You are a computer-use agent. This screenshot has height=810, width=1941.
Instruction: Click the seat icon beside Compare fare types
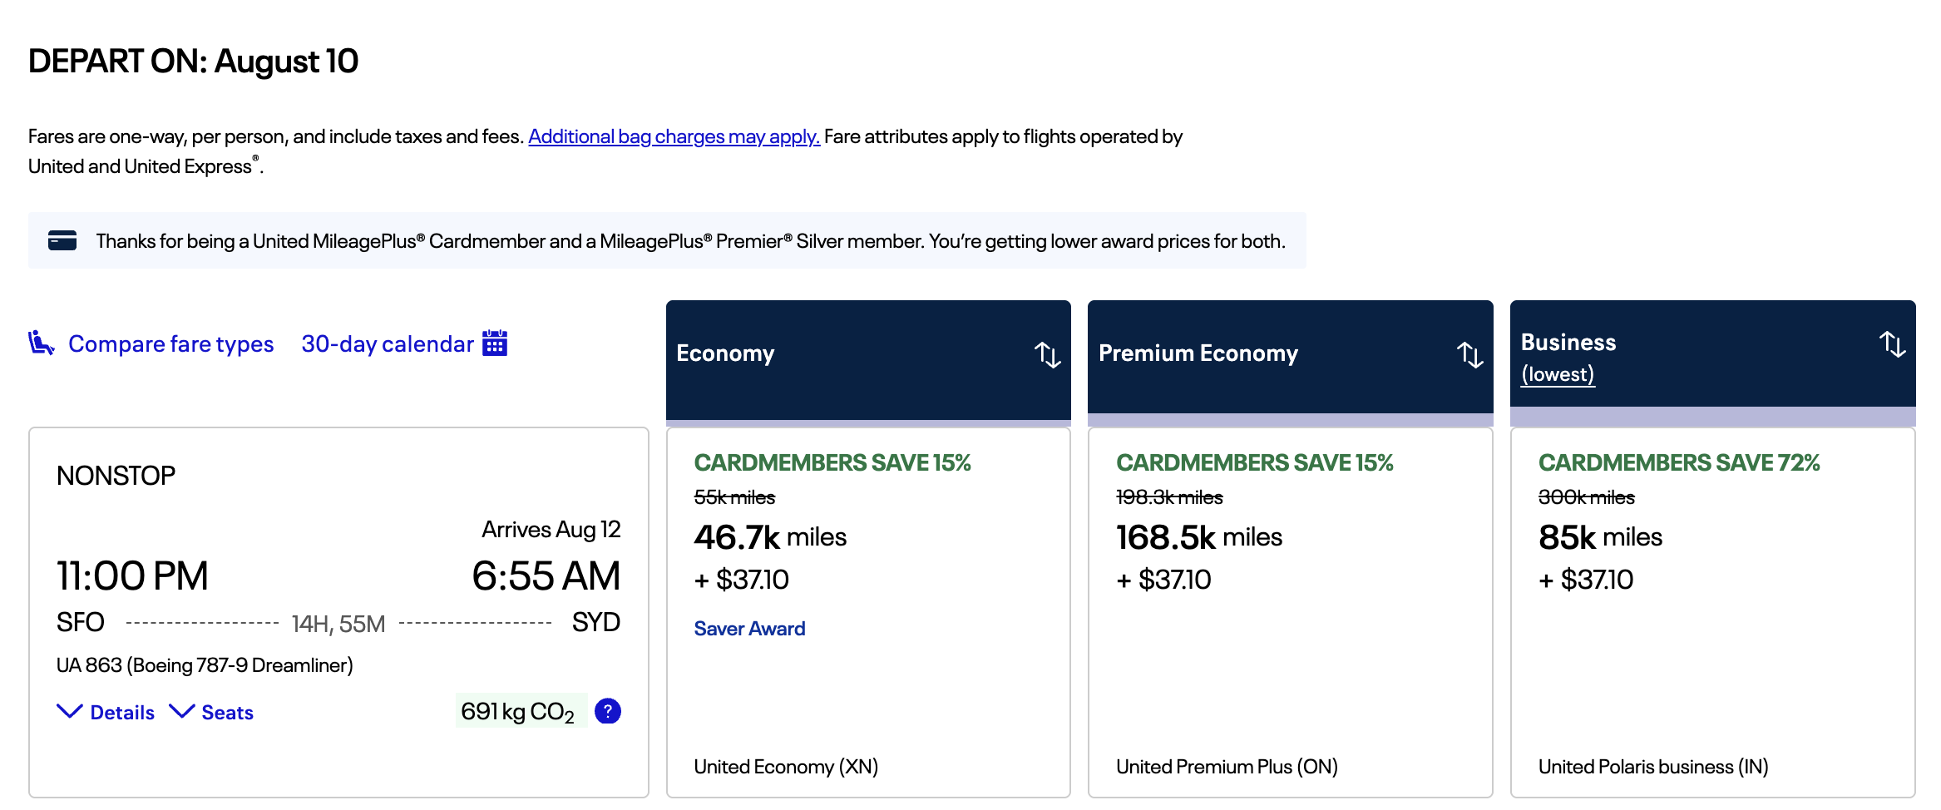41,343
